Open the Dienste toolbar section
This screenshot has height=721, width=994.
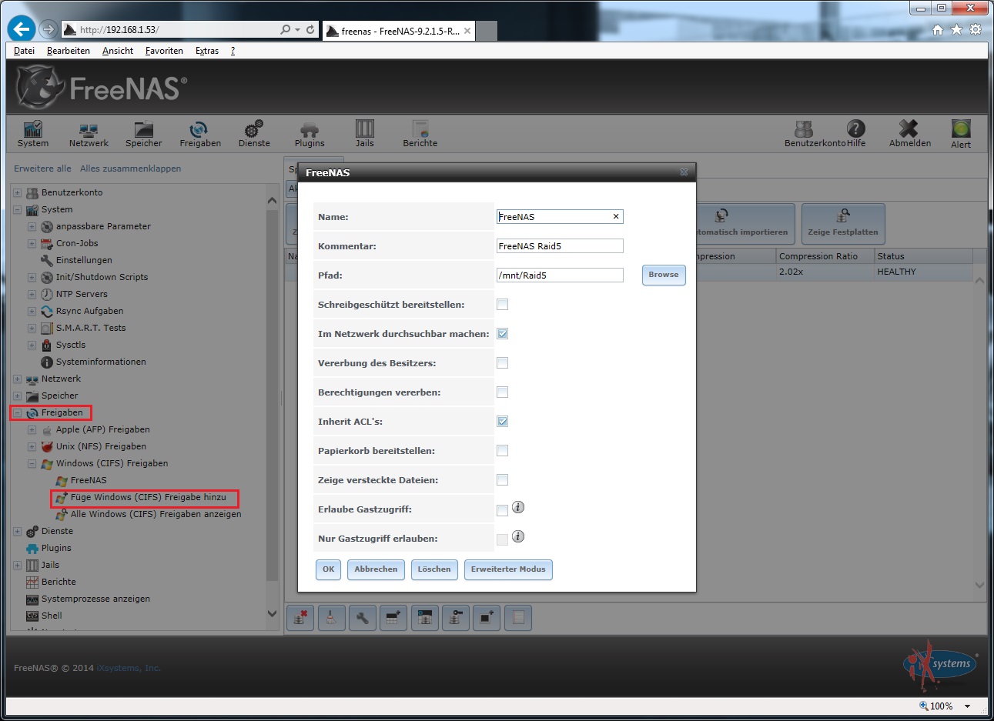[254, 133]
